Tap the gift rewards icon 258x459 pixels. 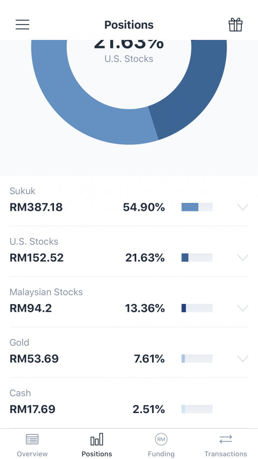tap(235, 25)
